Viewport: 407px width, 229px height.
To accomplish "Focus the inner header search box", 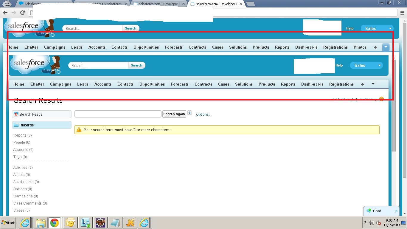I will (x=98, y=65).
